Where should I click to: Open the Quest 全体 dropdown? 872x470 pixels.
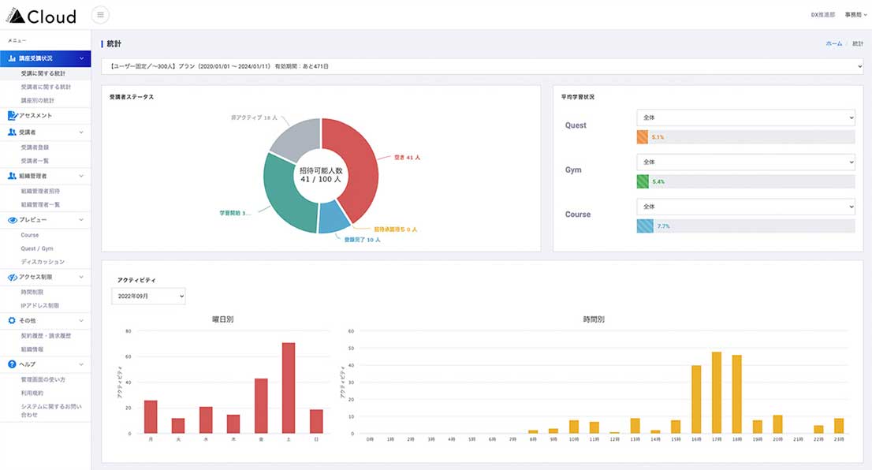[x=746, y=118]
